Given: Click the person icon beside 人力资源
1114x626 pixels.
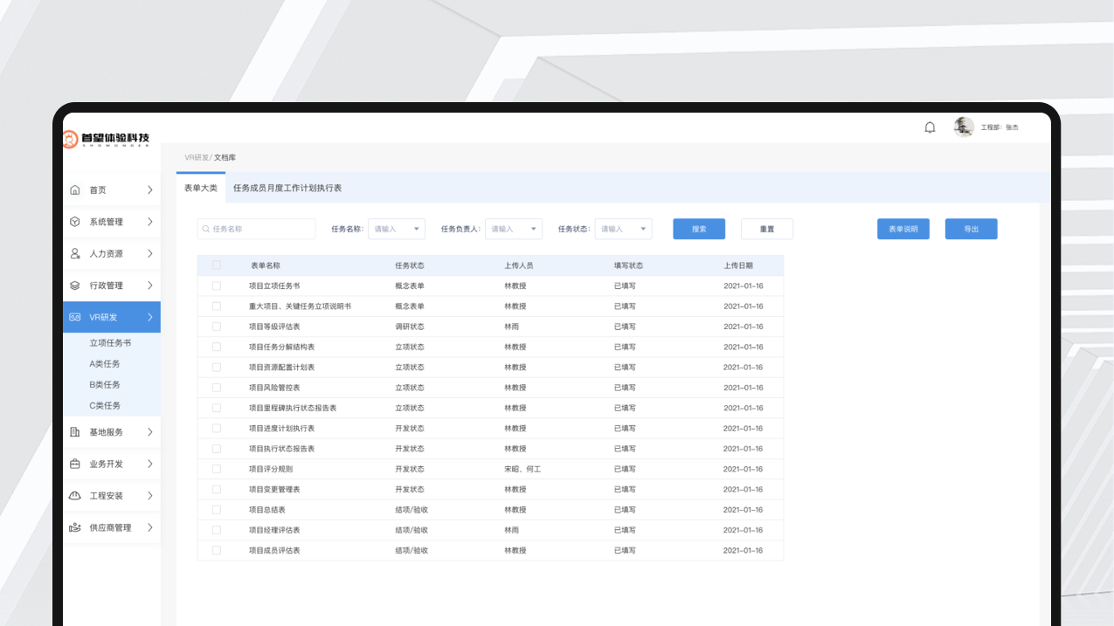Looking at the screenshot, I should [75, 254].
